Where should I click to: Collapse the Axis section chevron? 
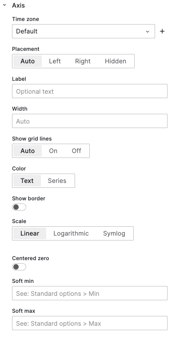pyautogui.click(x=4, y=5)
